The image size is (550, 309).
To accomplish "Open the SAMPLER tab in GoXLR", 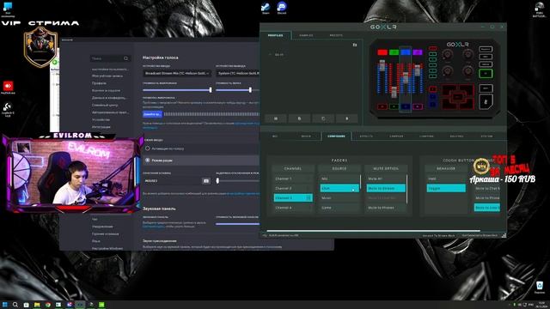I will 396,136.
